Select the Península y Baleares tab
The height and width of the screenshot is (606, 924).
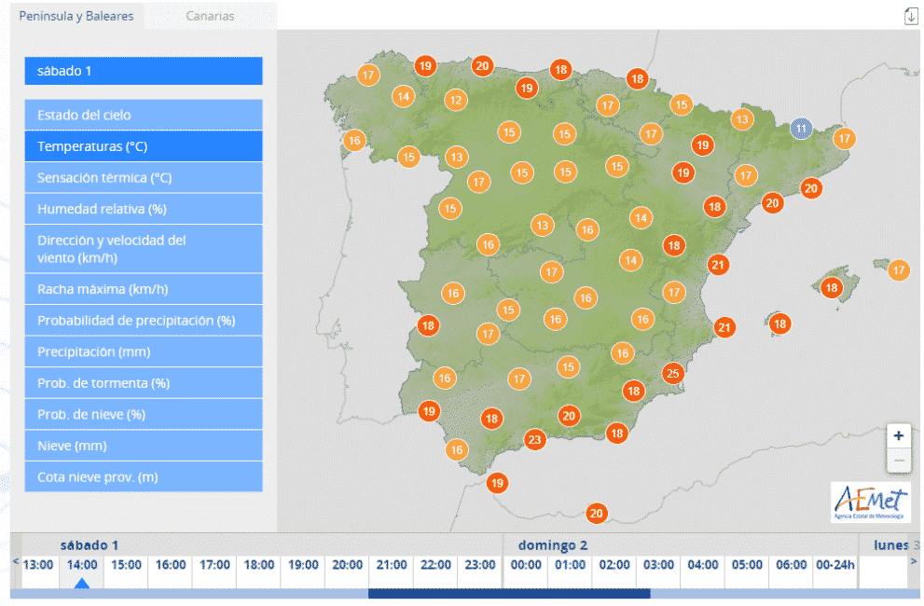point(76,16)
